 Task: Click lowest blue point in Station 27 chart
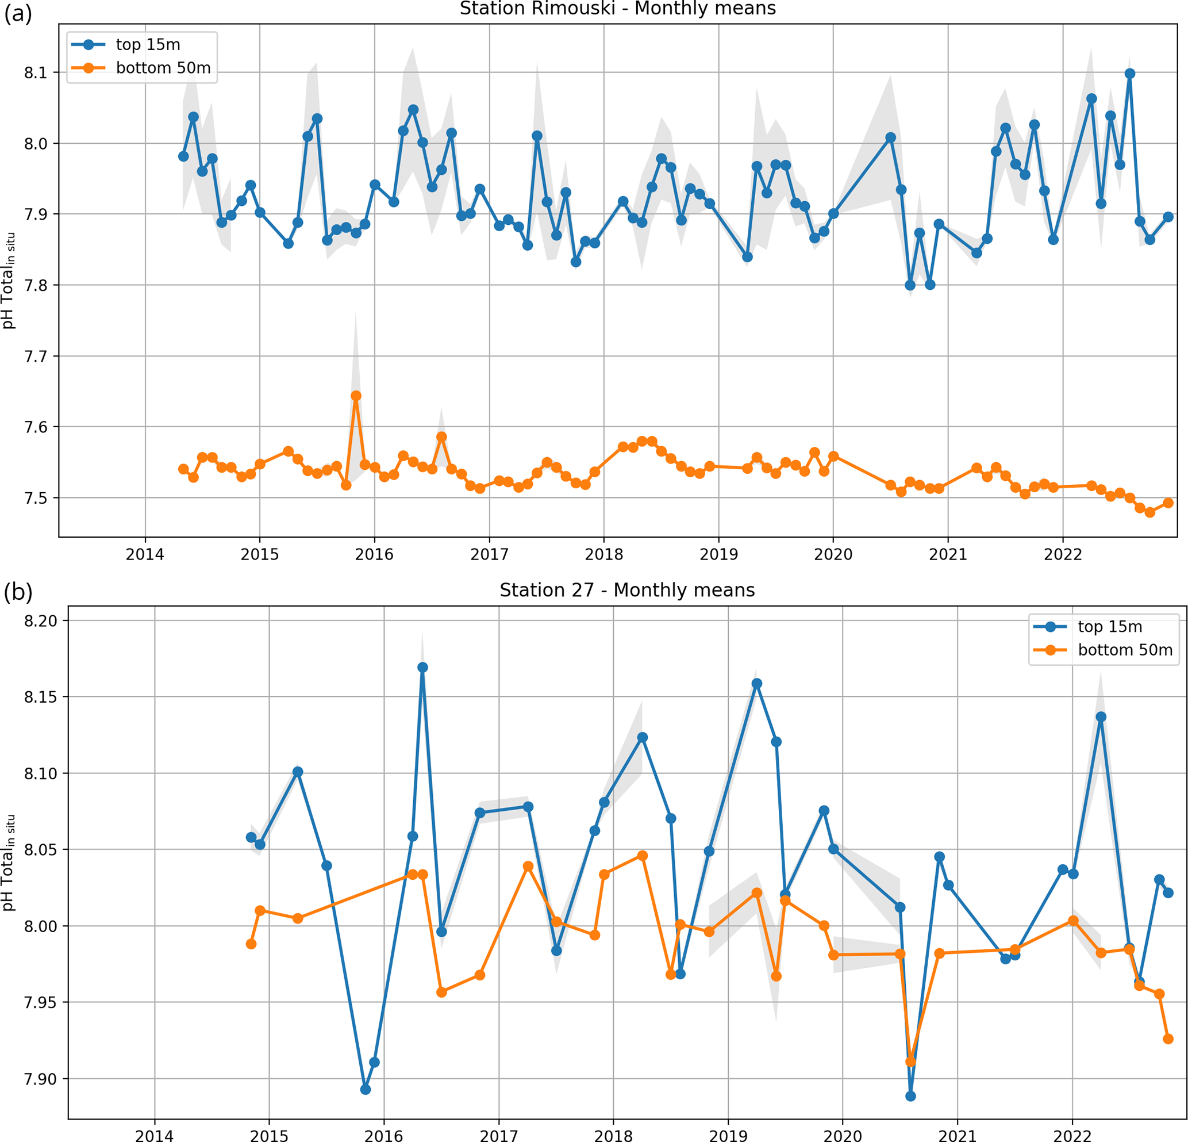910,1097
